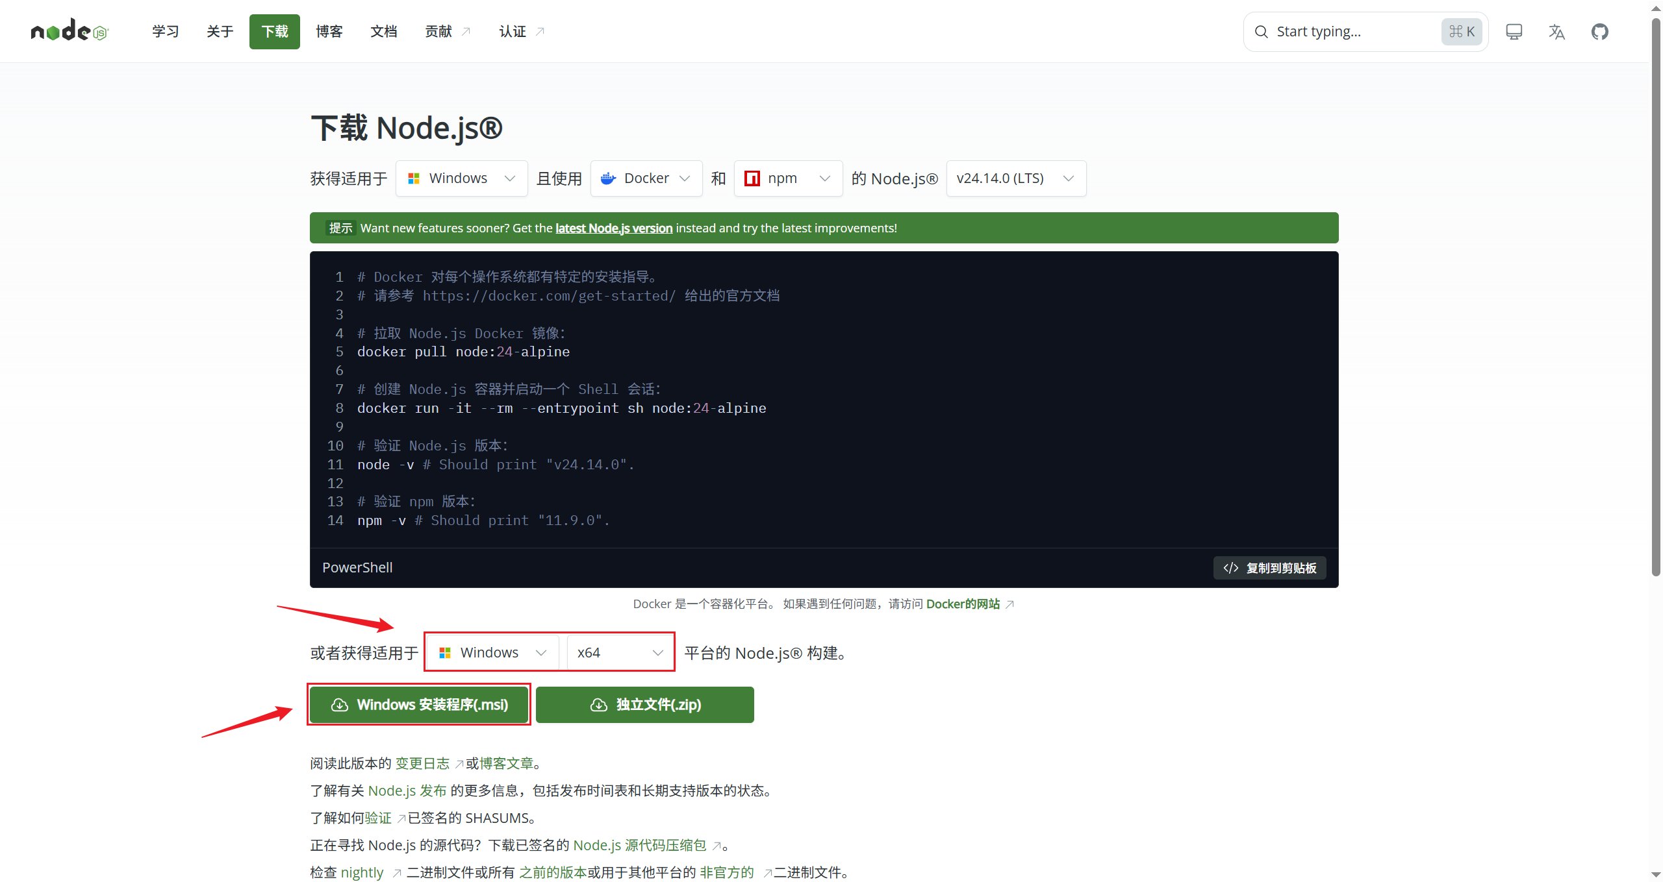The height and width of the screenshot is (882, 1663).
Task: Follow the latest Node.js version link
Action: (614, 228)
